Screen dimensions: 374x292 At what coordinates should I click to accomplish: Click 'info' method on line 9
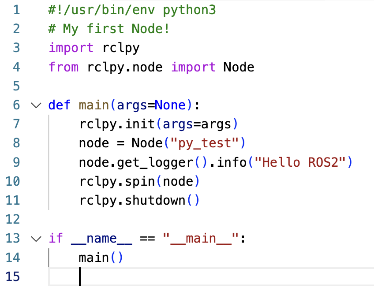pyautogui.click(x=232, y=162)
